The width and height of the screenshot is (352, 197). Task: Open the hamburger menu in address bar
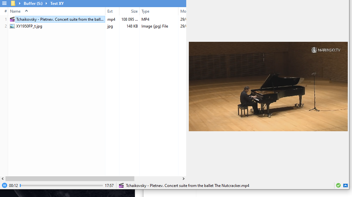[x=5, y=4]
